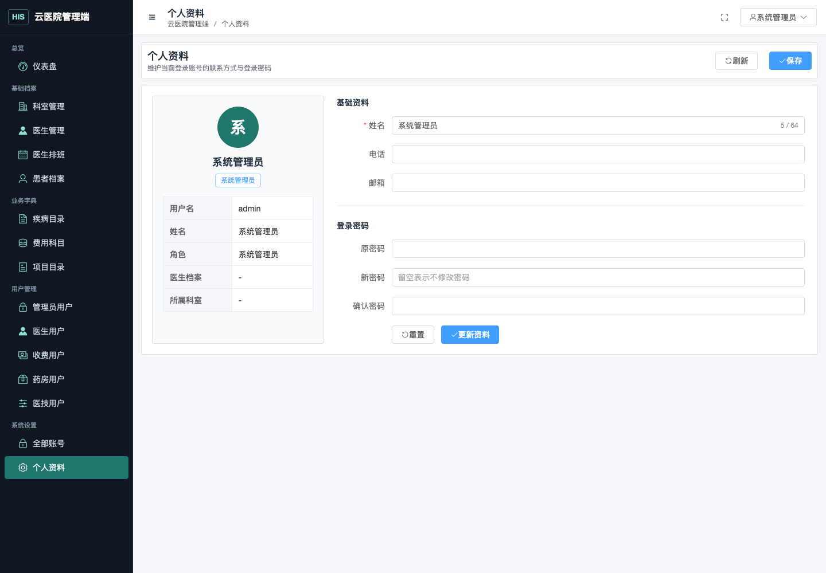
Task: Select 患者档案 from the sidebar
Action: (x=67, y=179)
